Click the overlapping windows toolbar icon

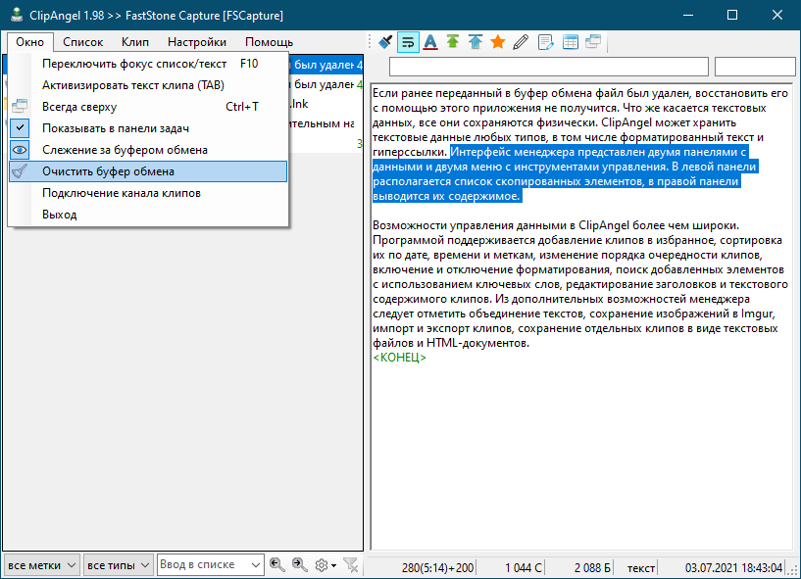pyautogui.click(x=593, y=42)
